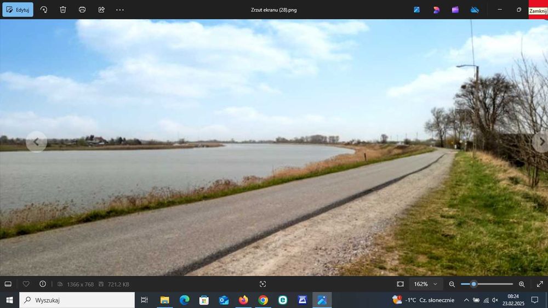The width and height of the screenshot is (548, 308).
Task: Show file info with the info icon
Action: [x=43, y=284]
